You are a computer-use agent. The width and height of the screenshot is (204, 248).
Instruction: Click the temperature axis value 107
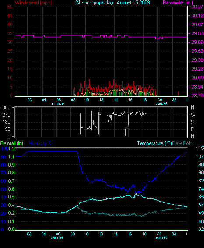[200, 156]
